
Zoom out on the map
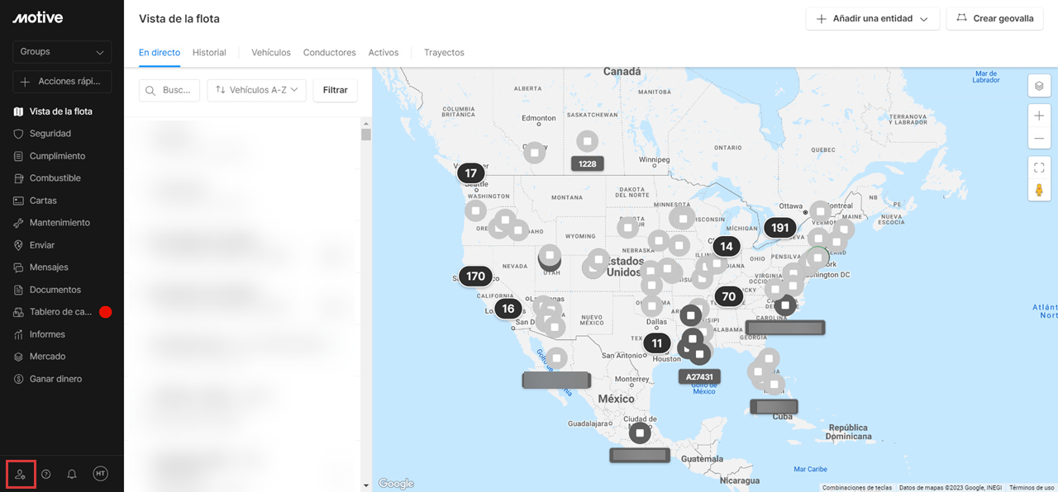coord(1039,138)
